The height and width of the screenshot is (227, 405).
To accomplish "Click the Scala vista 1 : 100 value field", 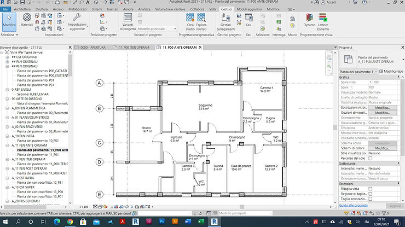I will [x=383, y=82].
